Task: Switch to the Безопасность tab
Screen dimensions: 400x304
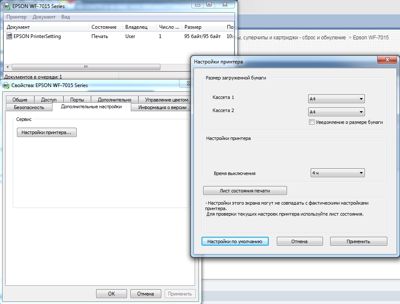Action: pyautogui.click(x=29, y=107)
